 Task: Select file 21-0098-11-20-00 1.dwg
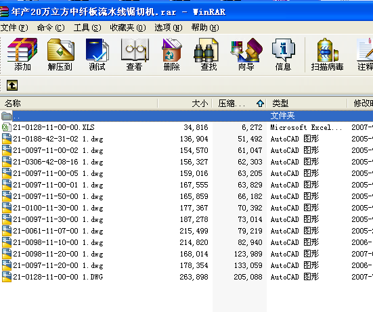[187, 254]
